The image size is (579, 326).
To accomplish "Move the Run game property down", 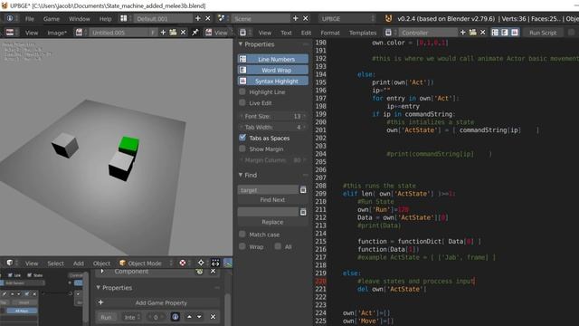I will pos(199,317).
